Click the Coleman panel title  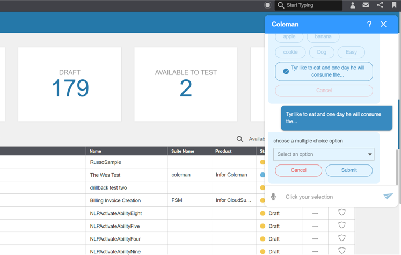click(x=285, y=24)
